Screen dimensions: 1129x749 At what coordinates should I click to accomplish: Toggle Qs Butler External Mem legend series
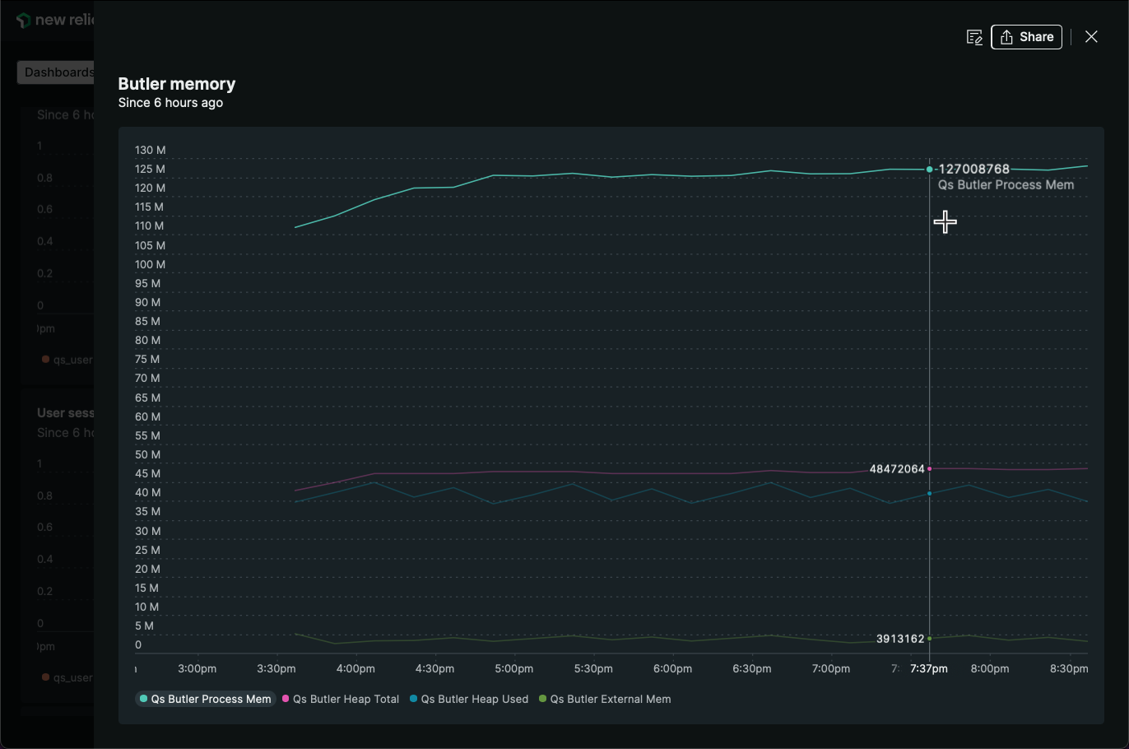[605, 699]
